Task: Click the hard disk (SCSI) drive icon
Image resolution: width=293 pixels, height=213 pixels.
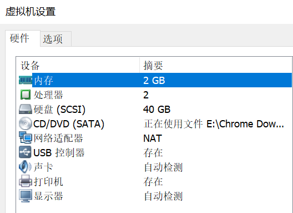Action: (26, 109)
